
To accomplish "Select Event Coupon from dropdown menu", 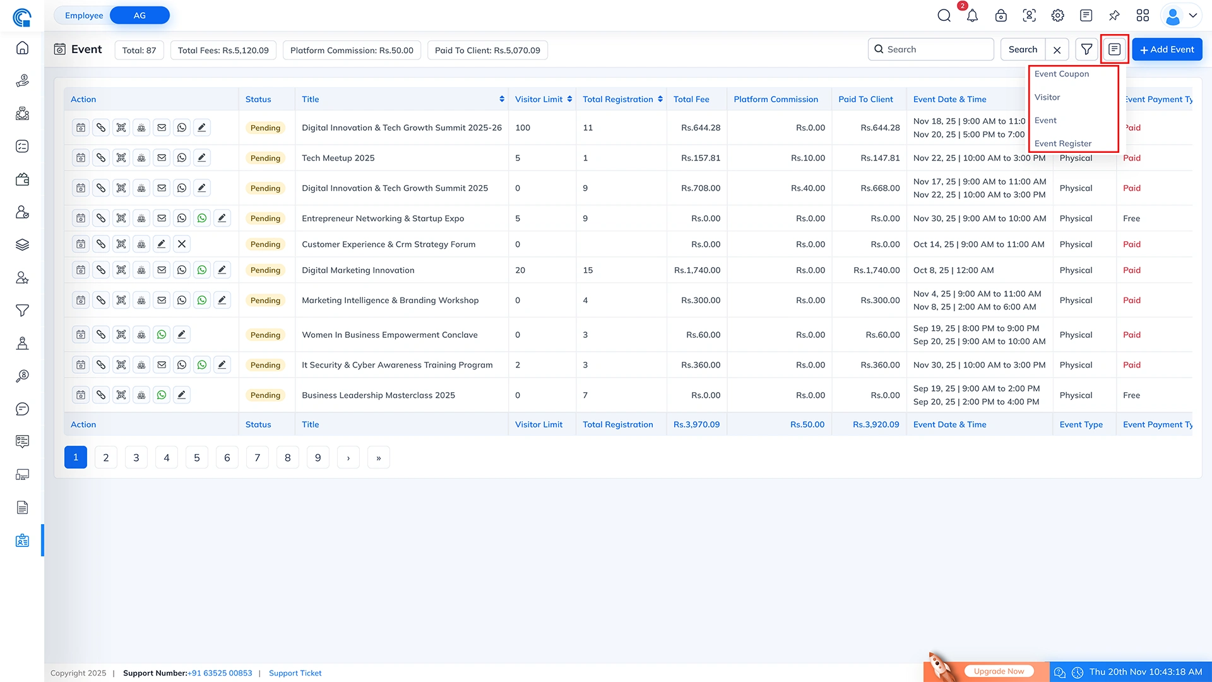I will pyautogui.click(x=1062, y=74).
